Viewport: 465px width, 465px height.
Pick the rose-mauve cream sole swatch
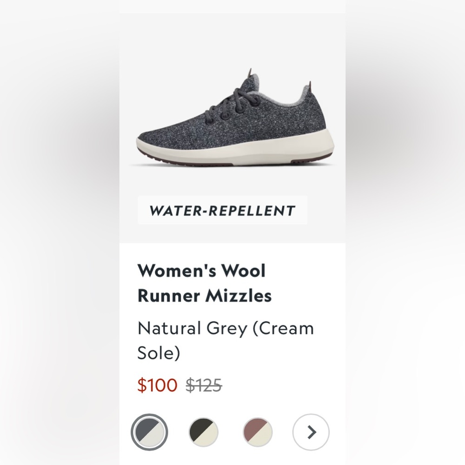(x=257, y=432)
